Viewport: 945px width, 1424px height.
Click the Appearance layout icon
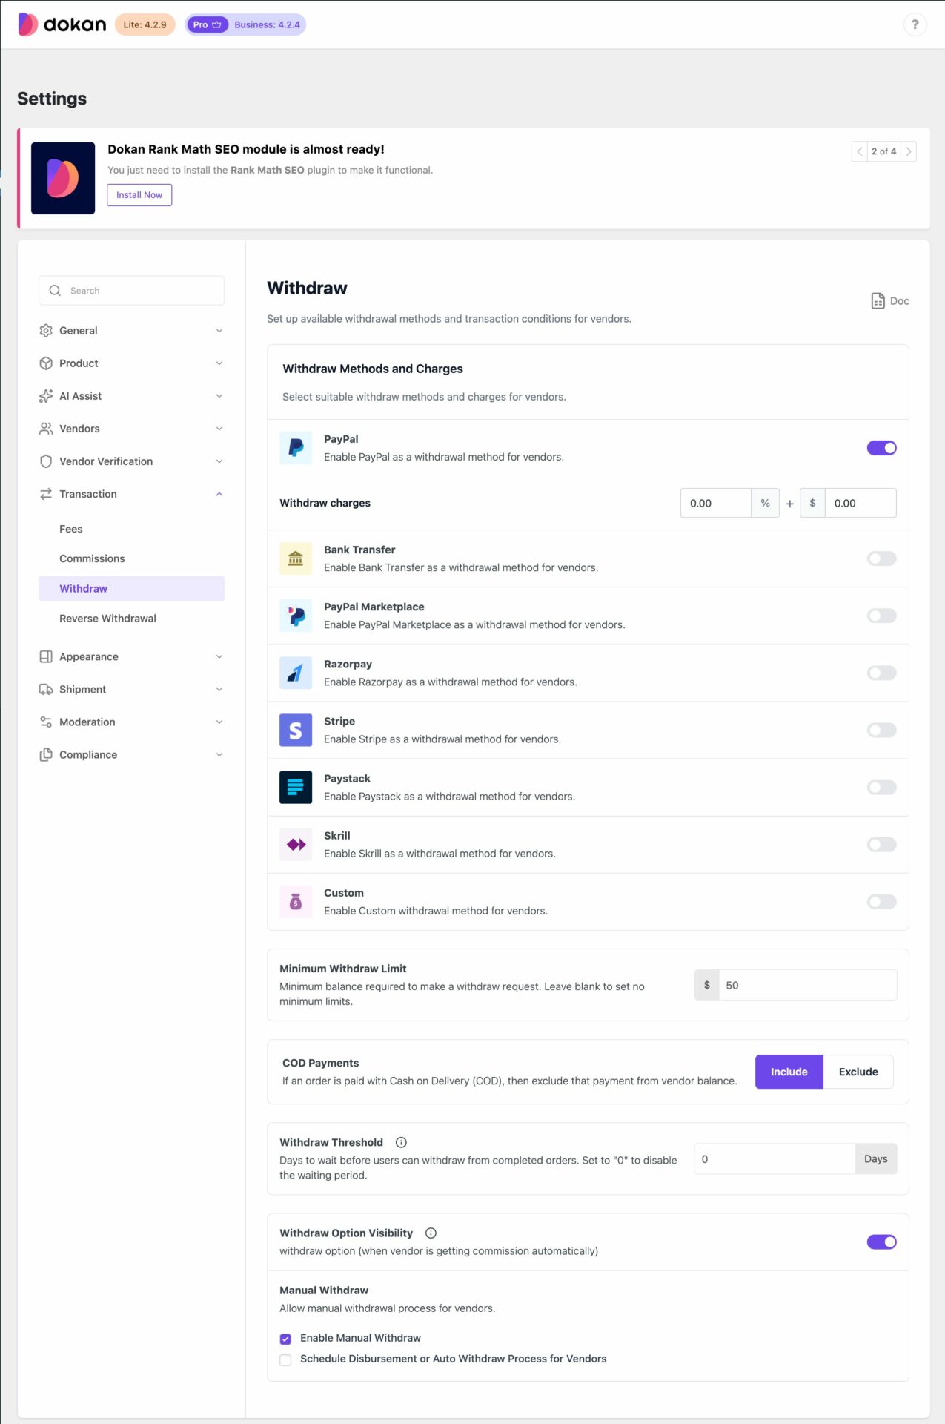coord(46,656)
